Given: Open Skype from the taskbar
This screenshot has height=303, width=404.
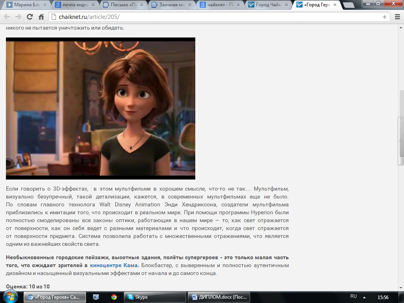Looking at the screenshot, I should click(155, 297).
